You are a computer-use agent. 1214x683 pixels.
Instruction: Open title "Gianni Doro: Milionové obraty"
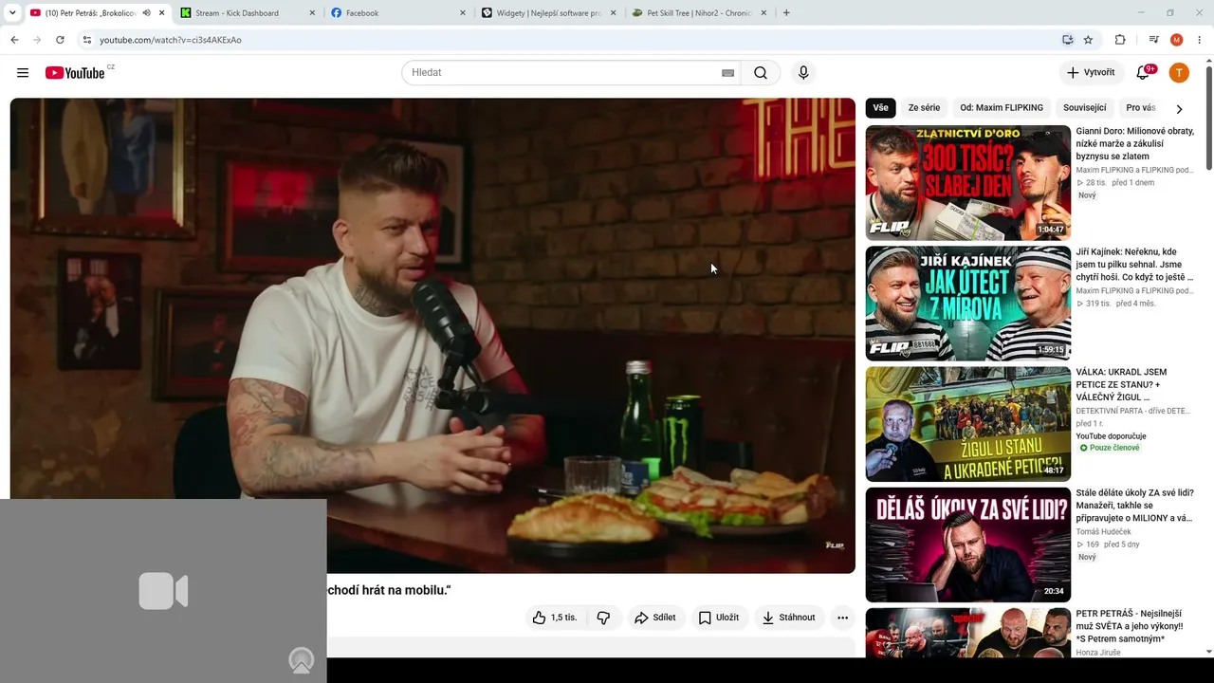tap(1135, 144)
